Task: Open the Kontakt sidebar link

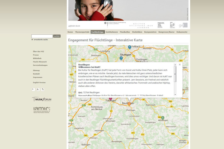Action: click(36, 74)
